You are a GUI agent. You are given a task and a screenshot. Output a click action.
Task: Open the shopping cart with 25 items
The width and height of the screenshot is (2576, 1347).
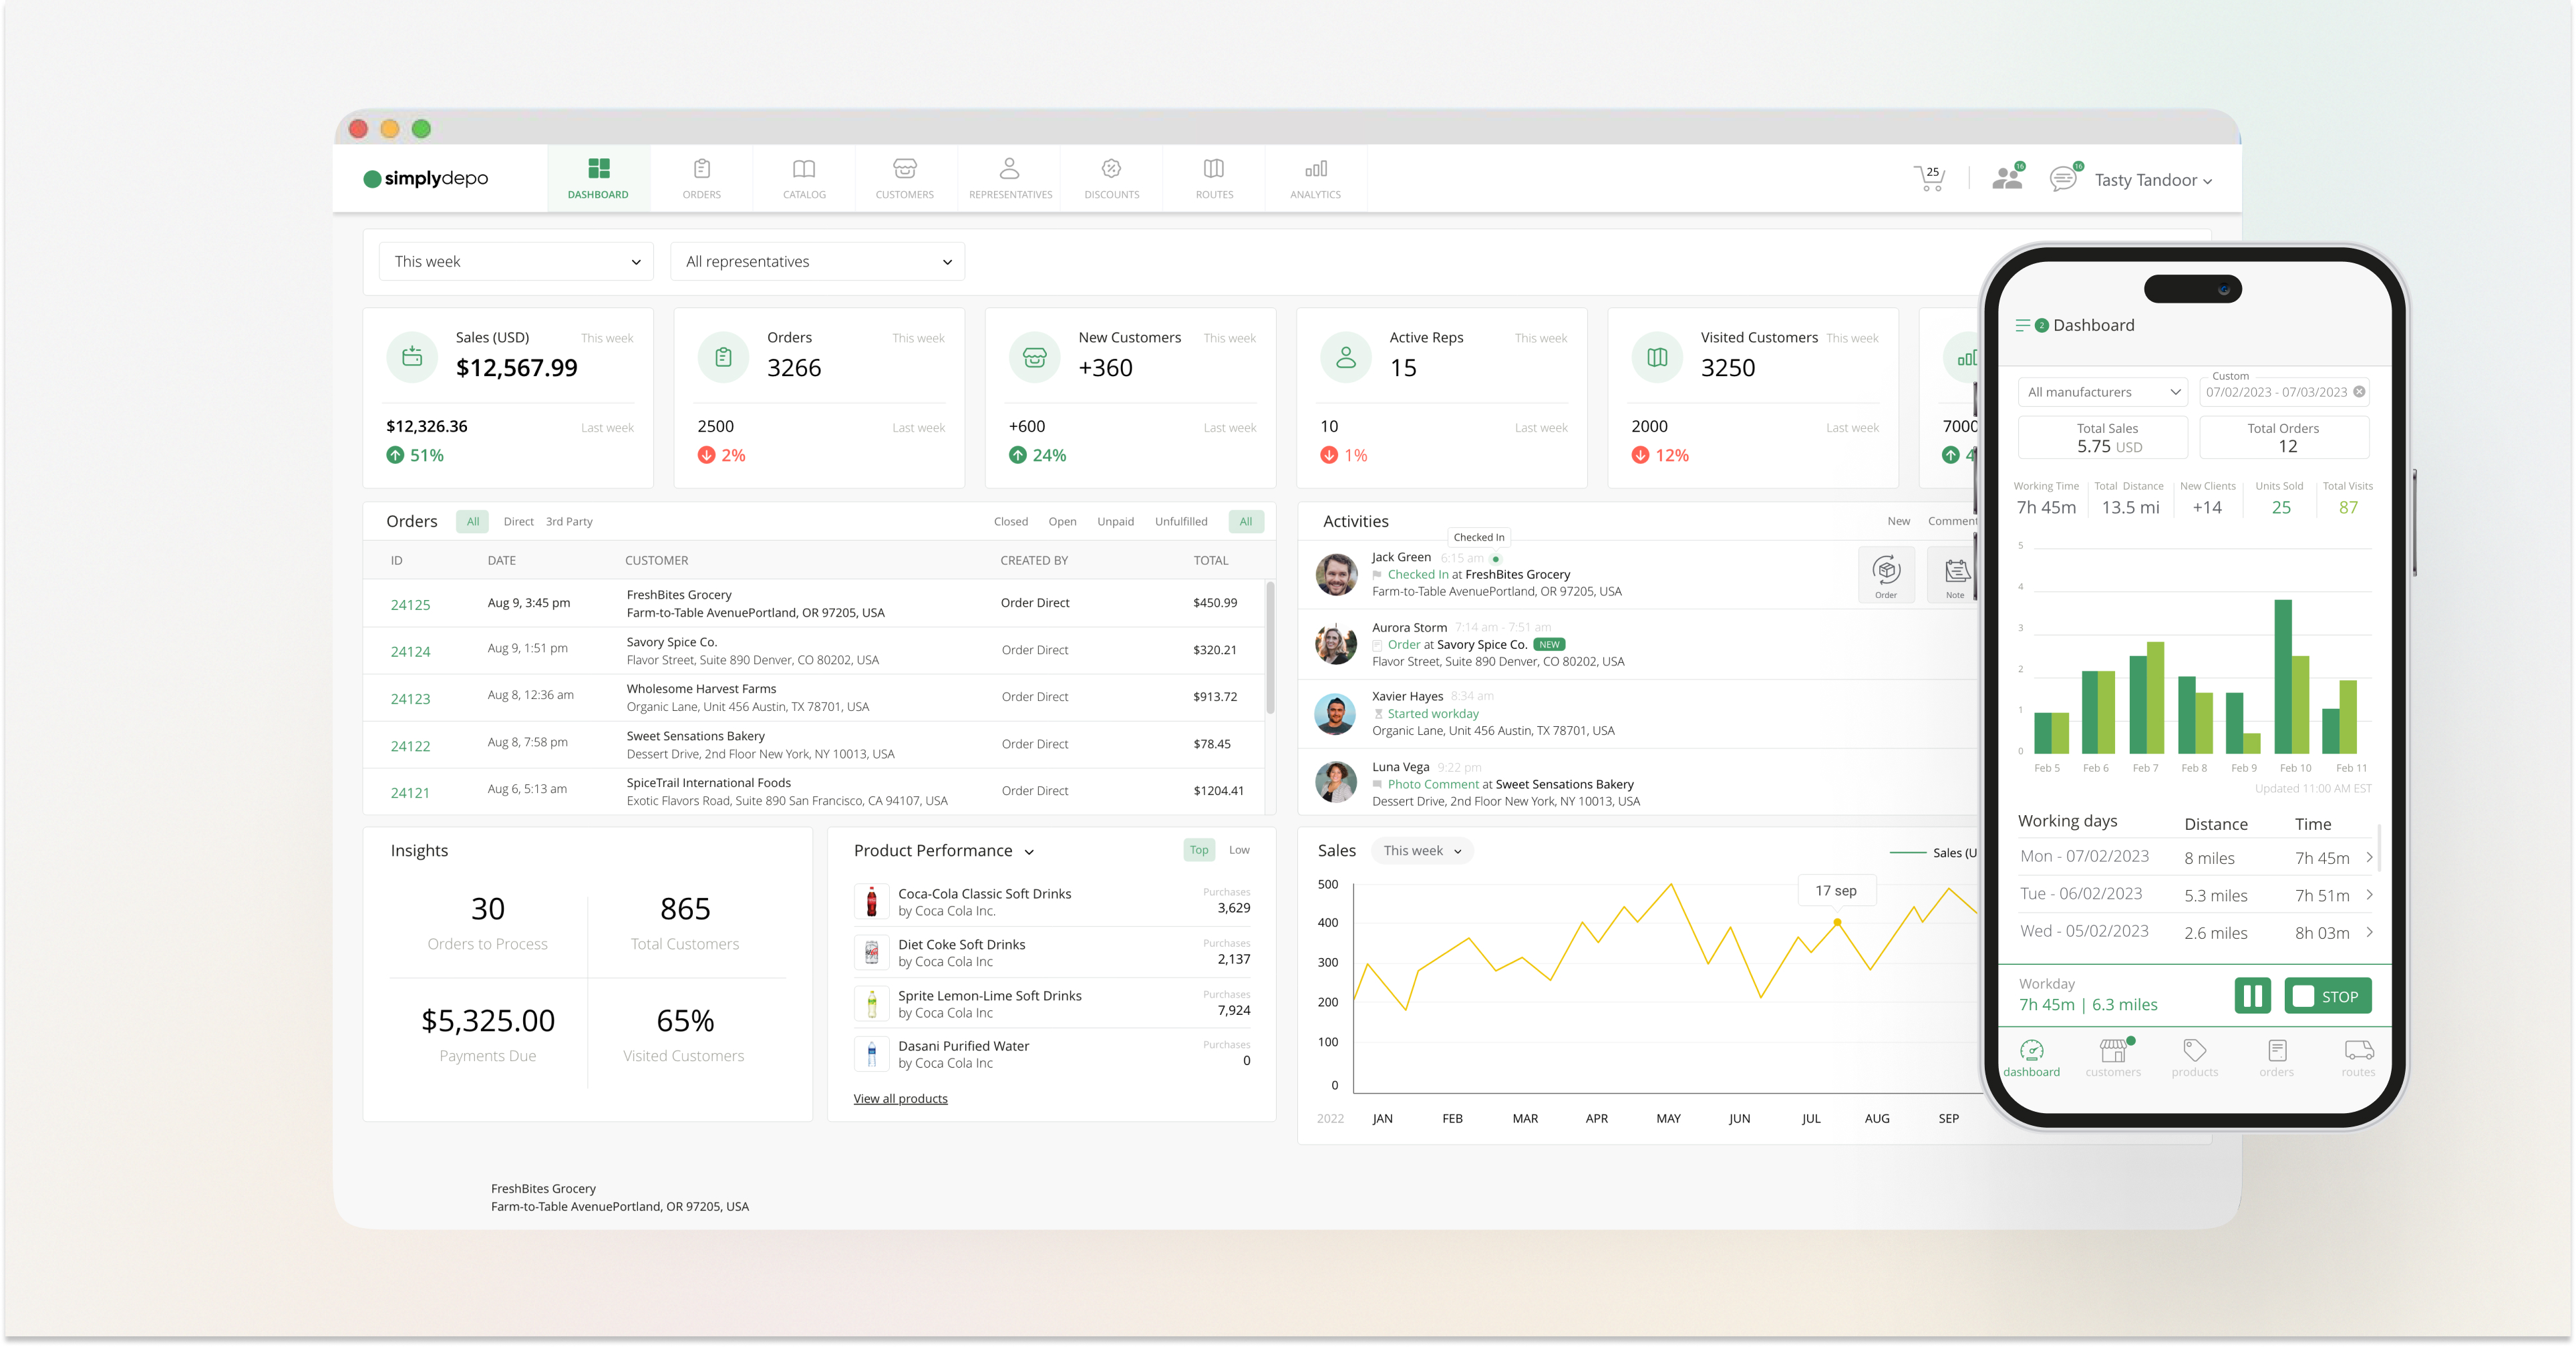coord(1930,178)
